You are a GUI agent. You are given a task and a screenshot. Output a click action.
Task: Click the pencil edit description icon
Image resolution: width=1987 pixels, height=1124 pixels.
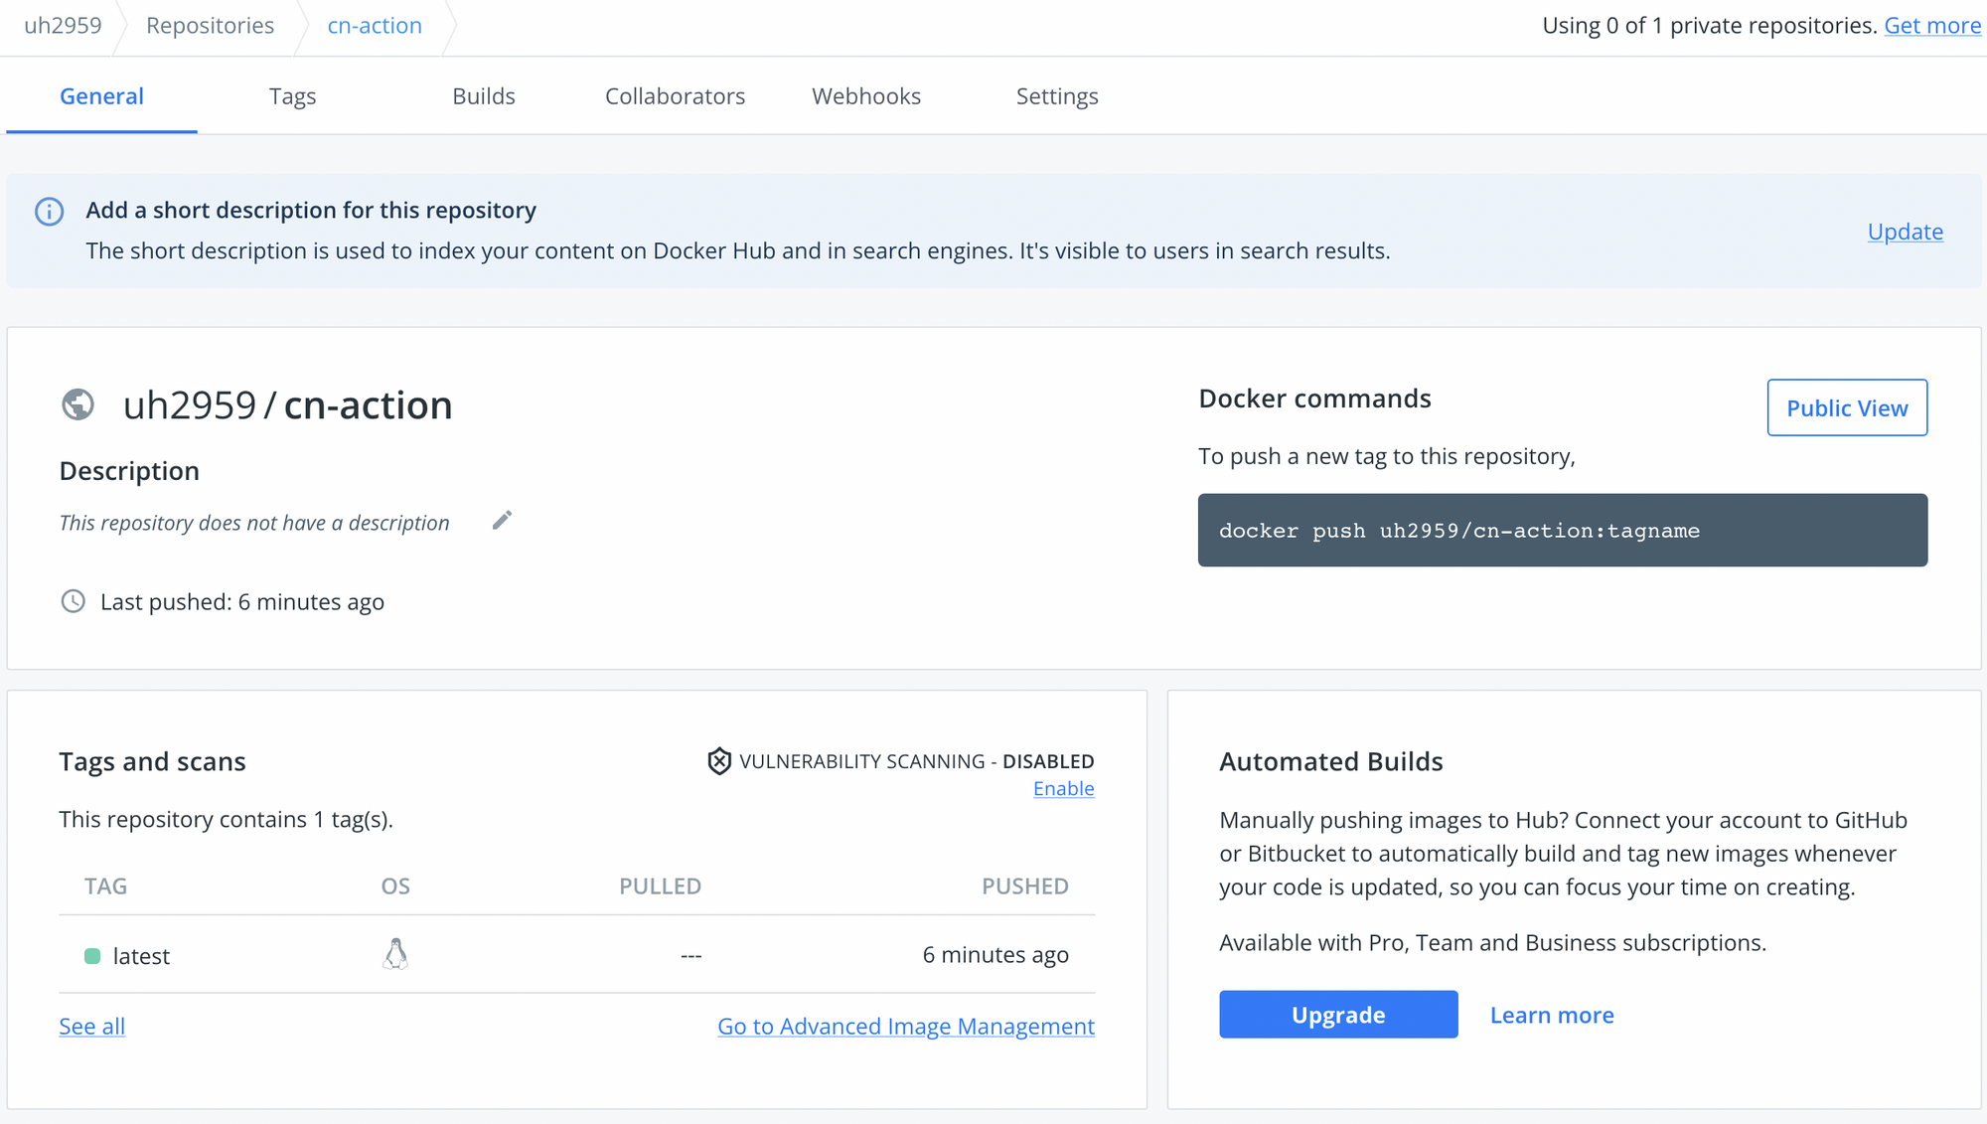(x=502, y=521)
